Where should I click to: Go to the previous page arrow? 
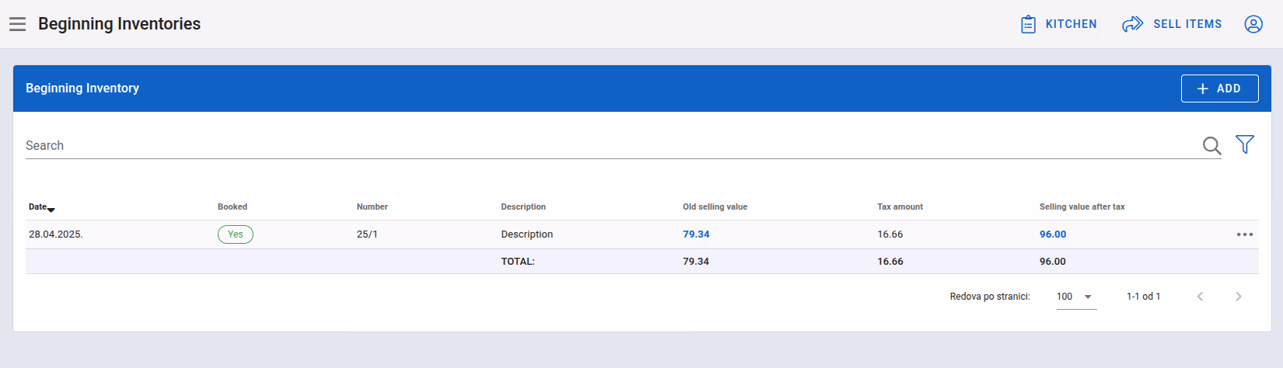[1200, 297]
